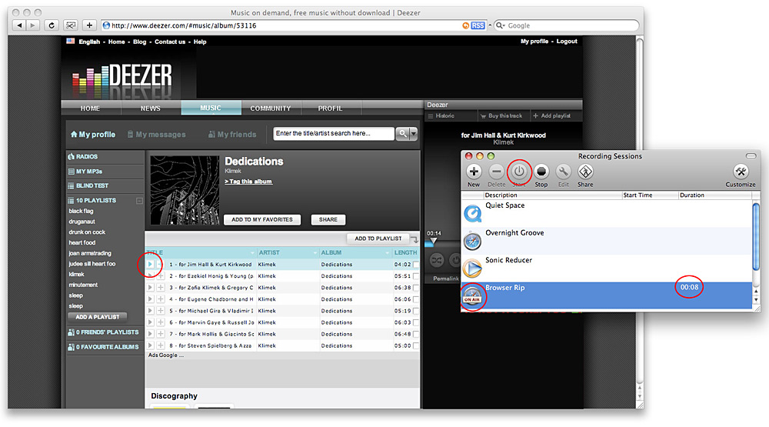Check the box for track 2

point(416,276)
